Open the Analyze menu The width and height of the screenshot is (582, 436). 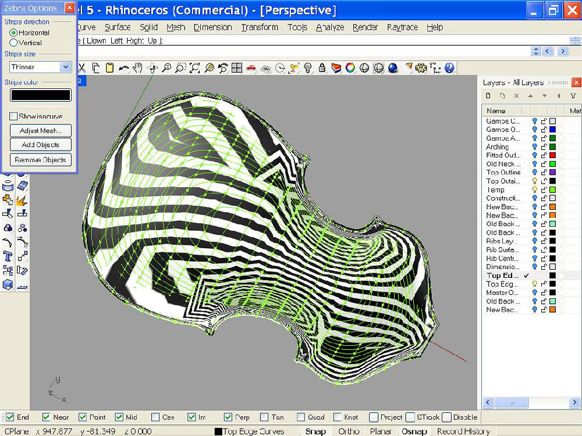coord(329,27)
